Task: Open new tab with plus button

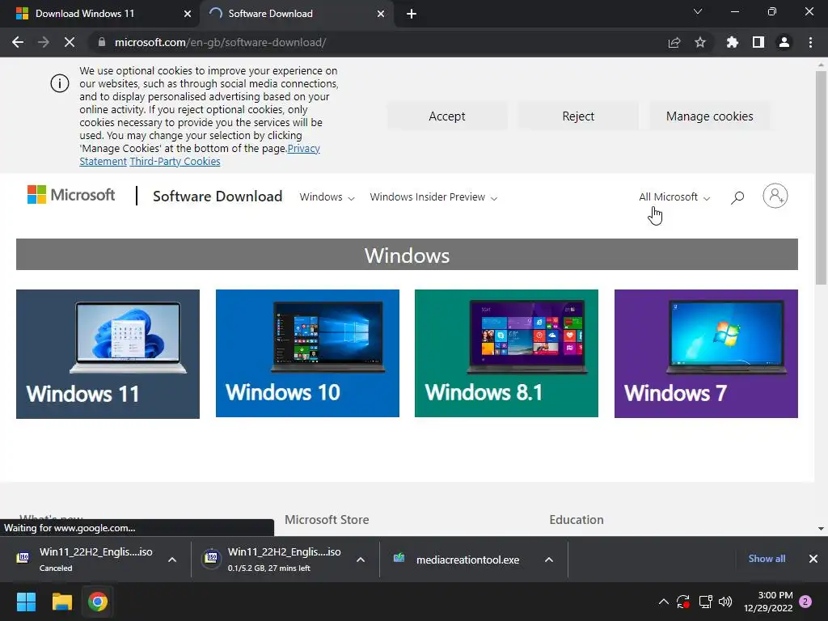Action: [412, 14]
